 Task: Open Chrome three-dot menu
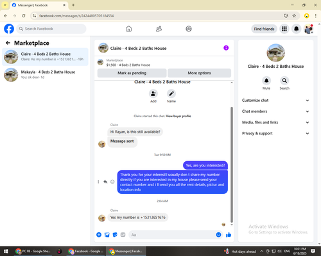316,16
